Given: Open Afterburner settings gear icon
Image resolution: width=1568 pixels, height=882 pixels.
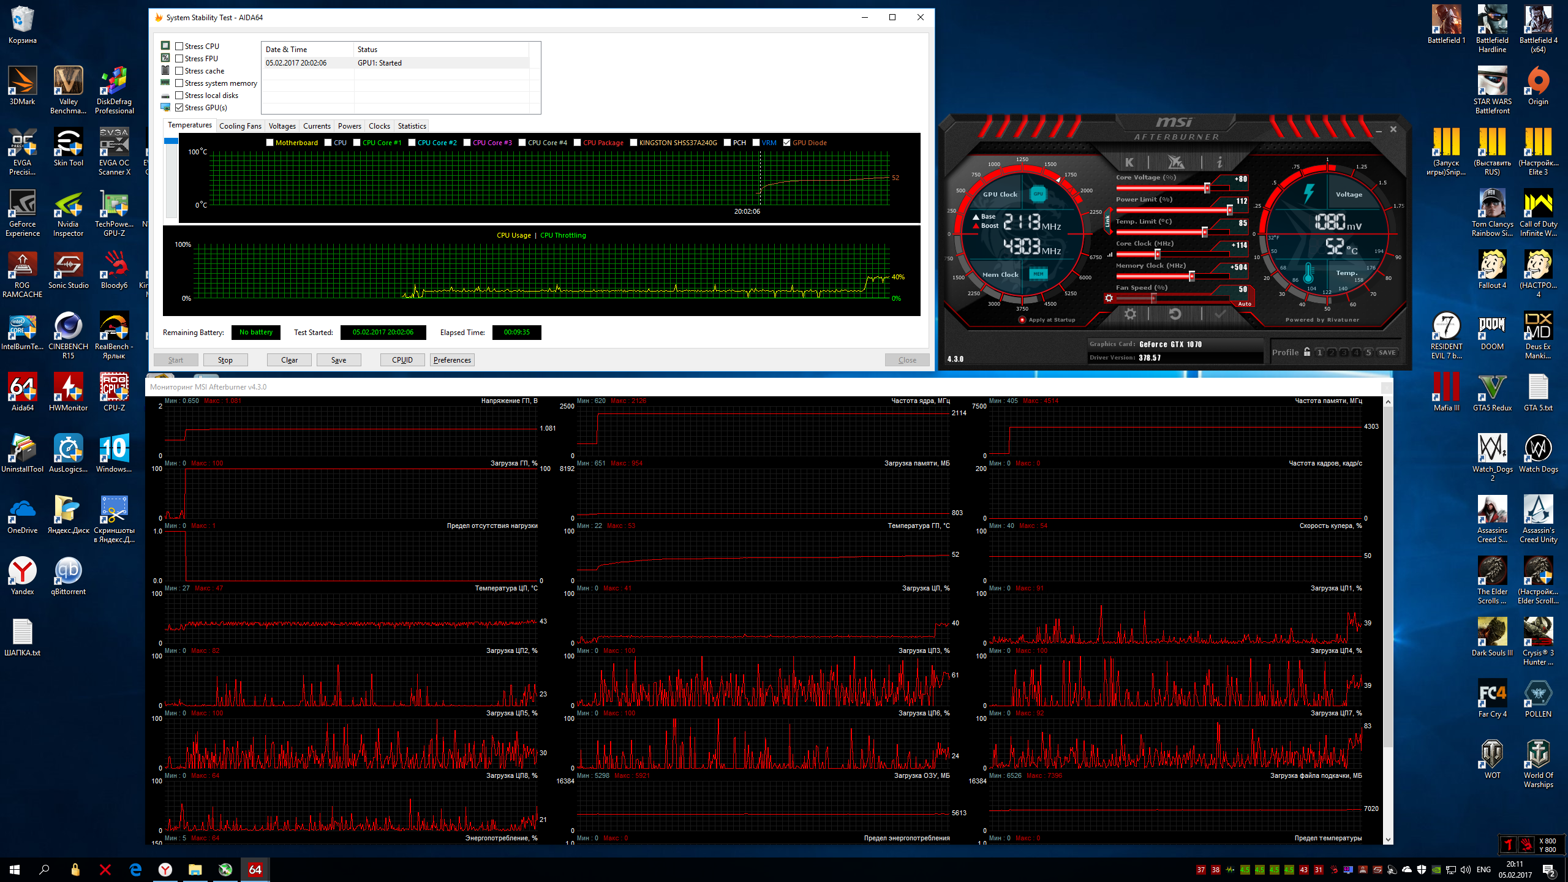Looking at the screenshot, I should pos(1130,314).
